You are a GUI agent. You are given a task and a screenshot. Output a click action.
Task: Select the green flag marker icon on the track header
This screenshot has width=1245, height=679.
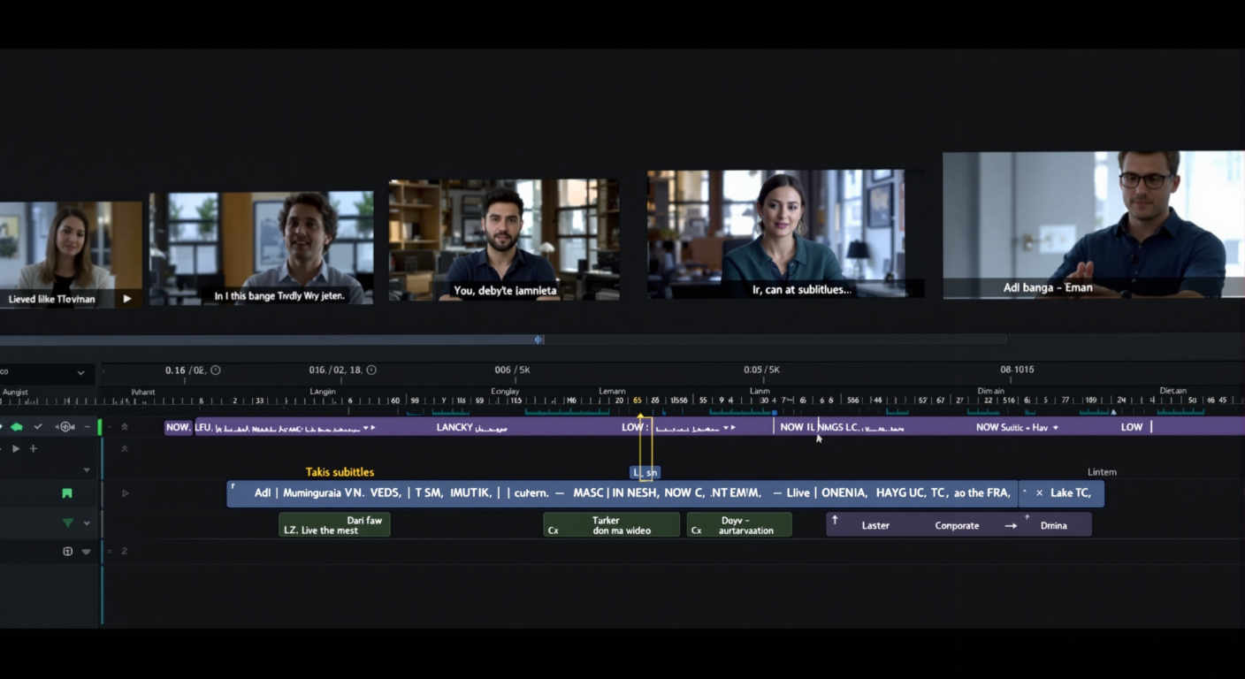pyautogui.click(x=66, y=492)
